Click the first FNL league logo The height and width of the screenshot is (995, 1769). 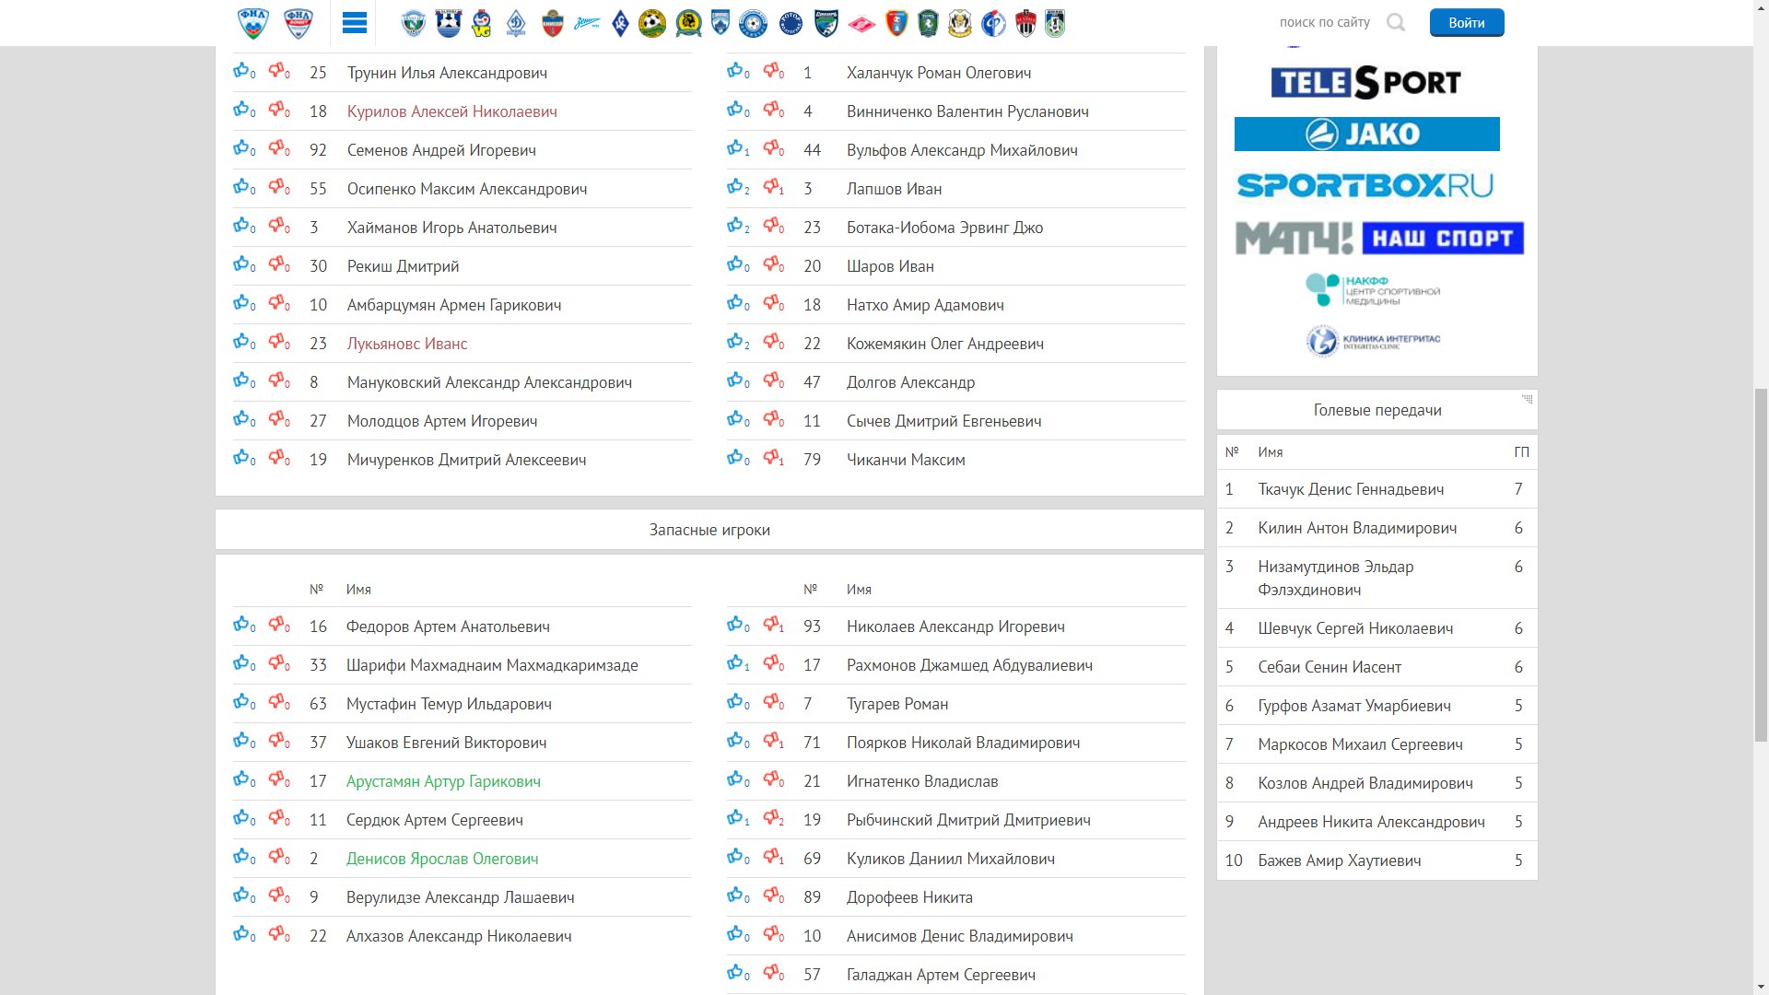253,23
